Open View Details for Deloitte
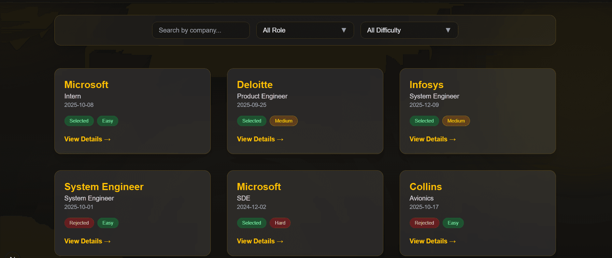The image size is (612, 258). [x=260, y=139]
